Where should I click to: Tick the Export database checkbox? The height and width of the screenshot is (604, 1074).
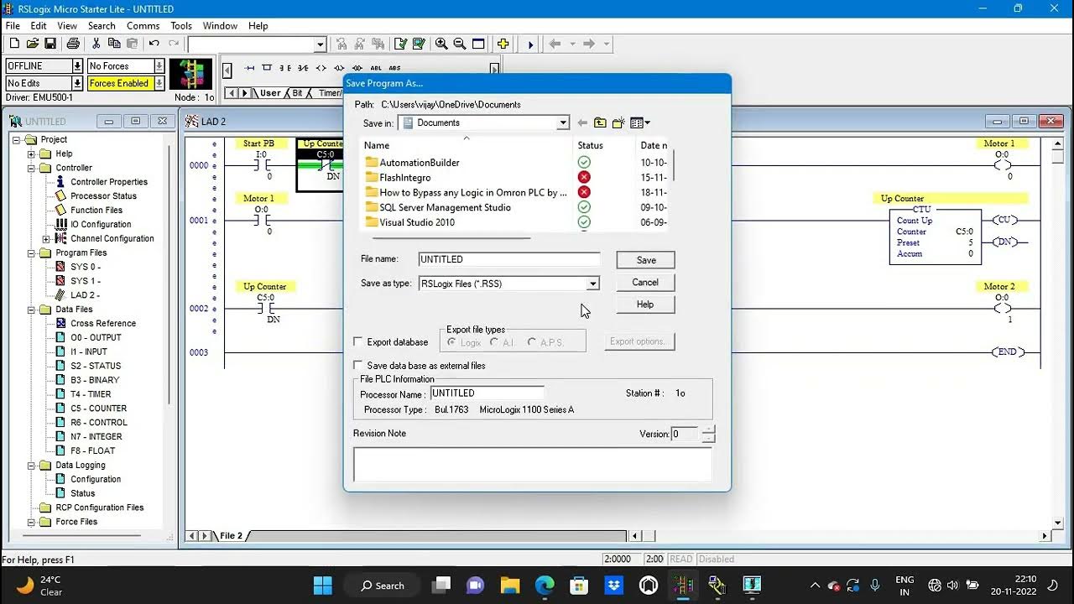tap(358, 341)
